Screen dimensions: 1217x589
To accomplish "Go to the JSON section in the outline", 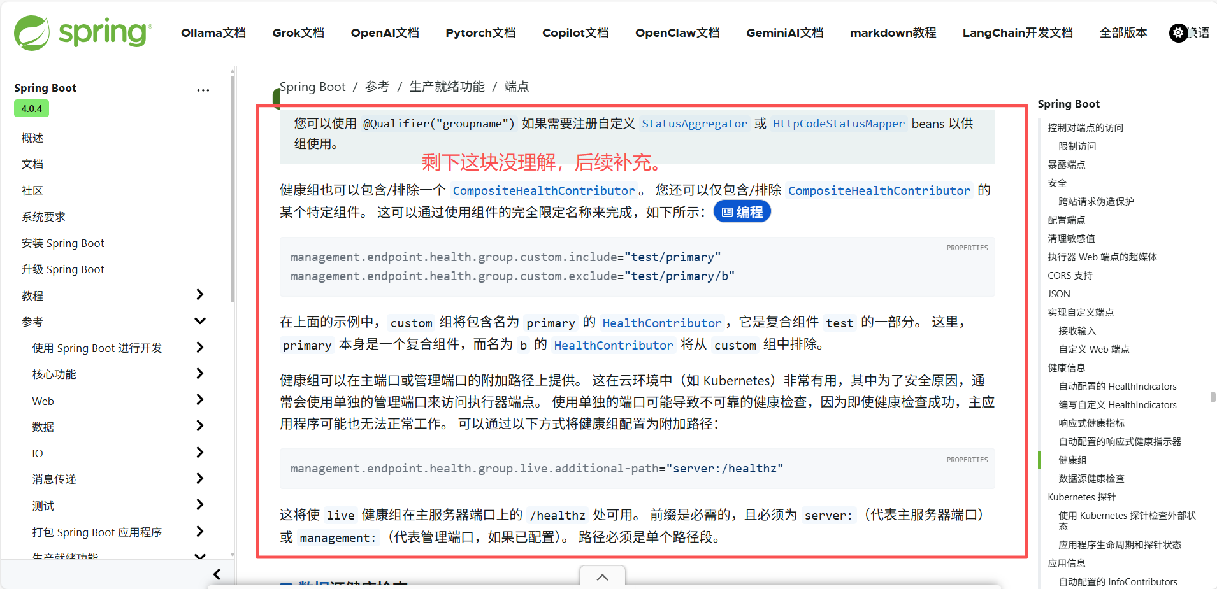I will 1059,294.
